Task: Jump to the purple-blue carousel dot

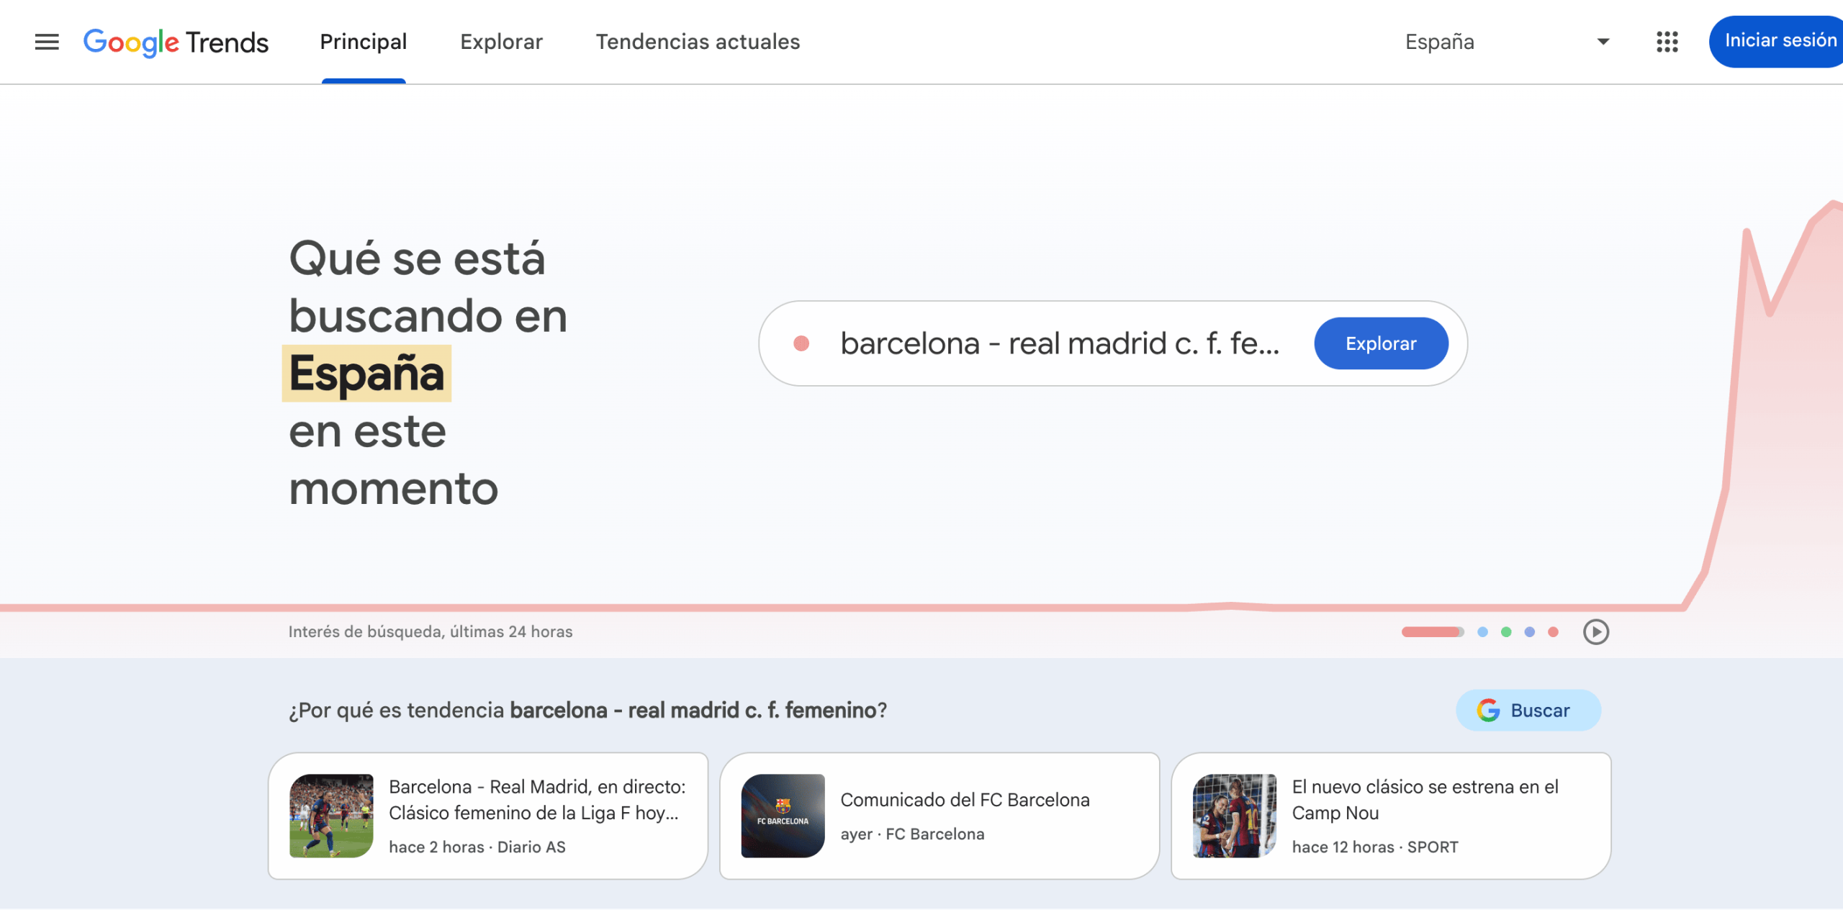Action: click(1530, 631)
